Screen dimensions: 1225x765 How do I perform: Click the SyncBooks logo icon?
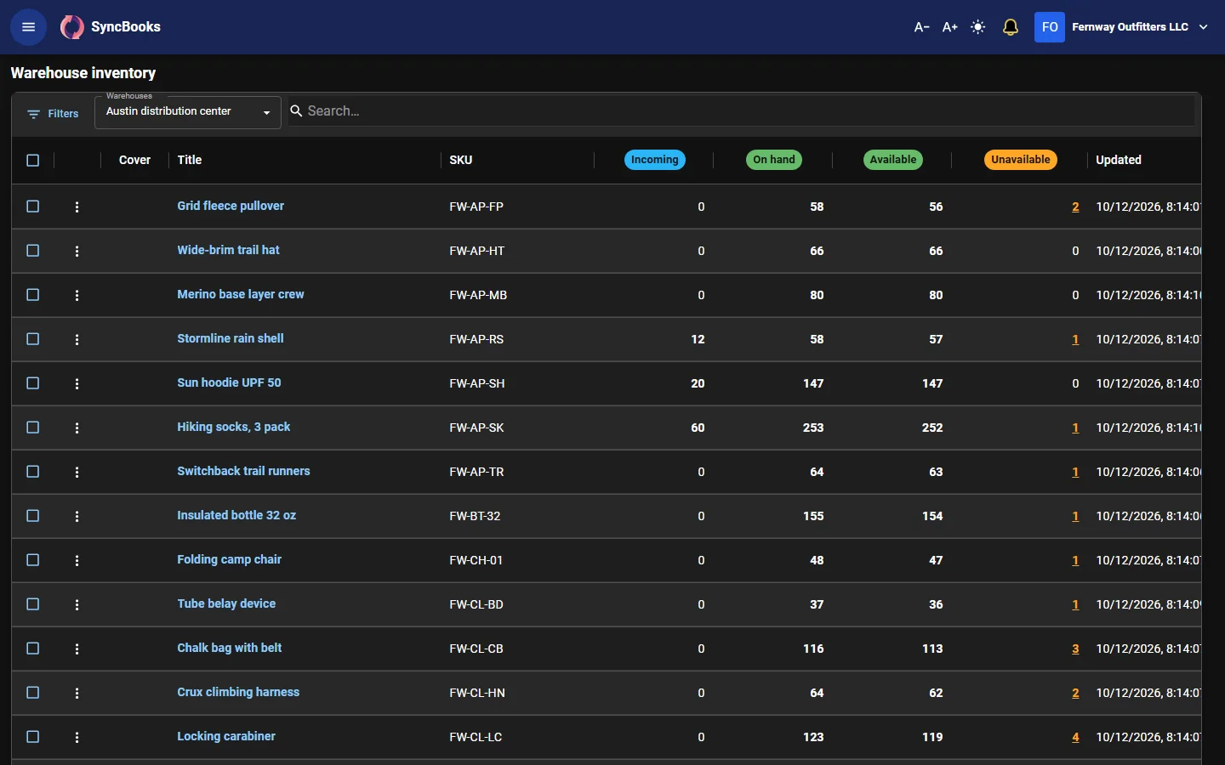click(x=72, y=27)
